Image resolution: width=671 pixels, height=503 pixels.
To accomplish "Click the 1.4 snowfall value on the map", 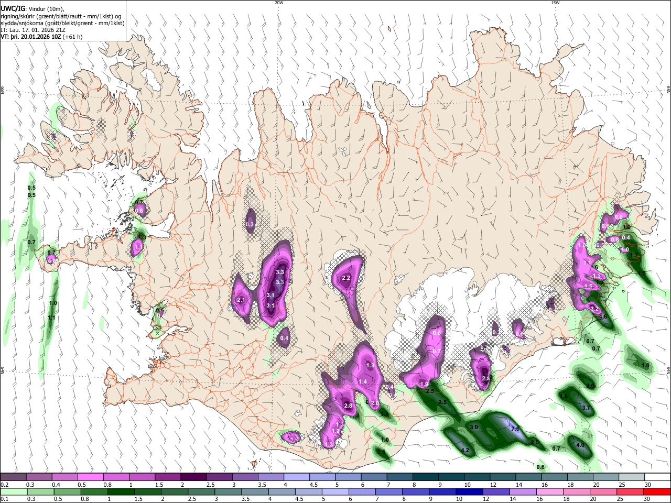I will coord(363,381).
